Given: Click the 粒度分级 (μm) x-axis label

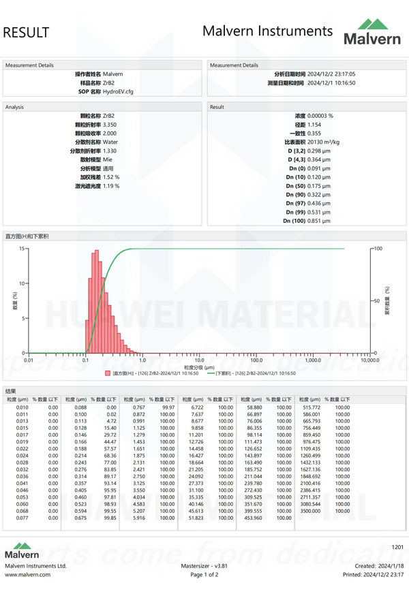Looking at the screenshot, I should point(199,366).
